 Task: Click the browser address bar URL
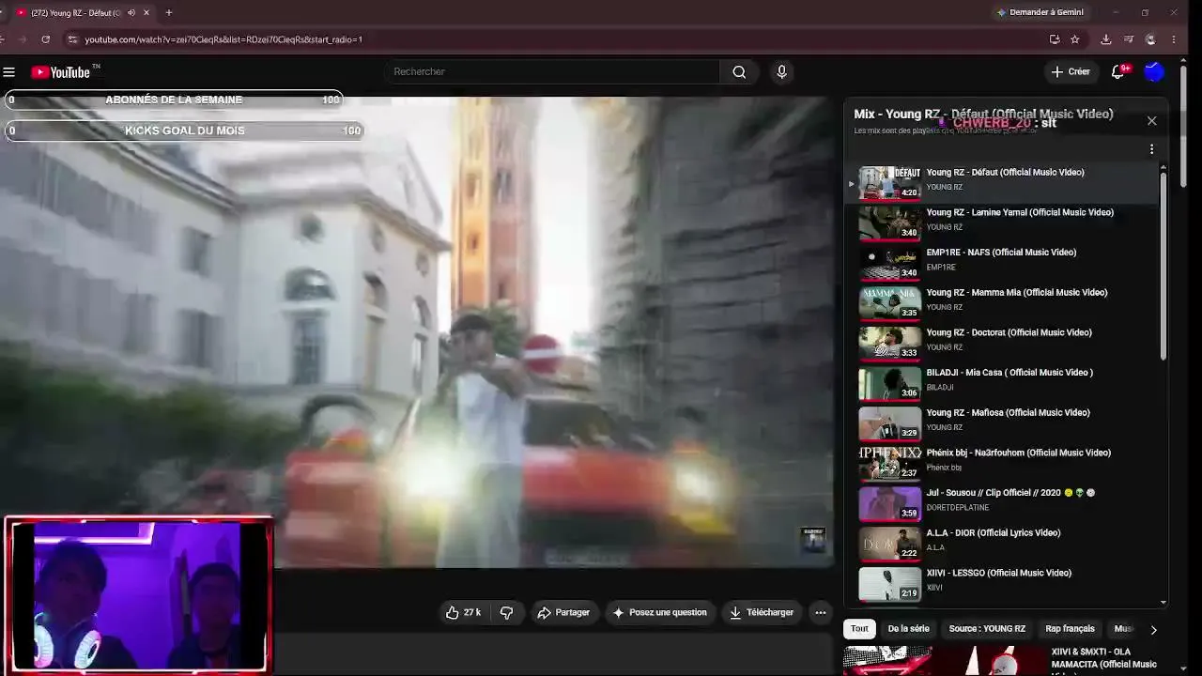point(223,39)
